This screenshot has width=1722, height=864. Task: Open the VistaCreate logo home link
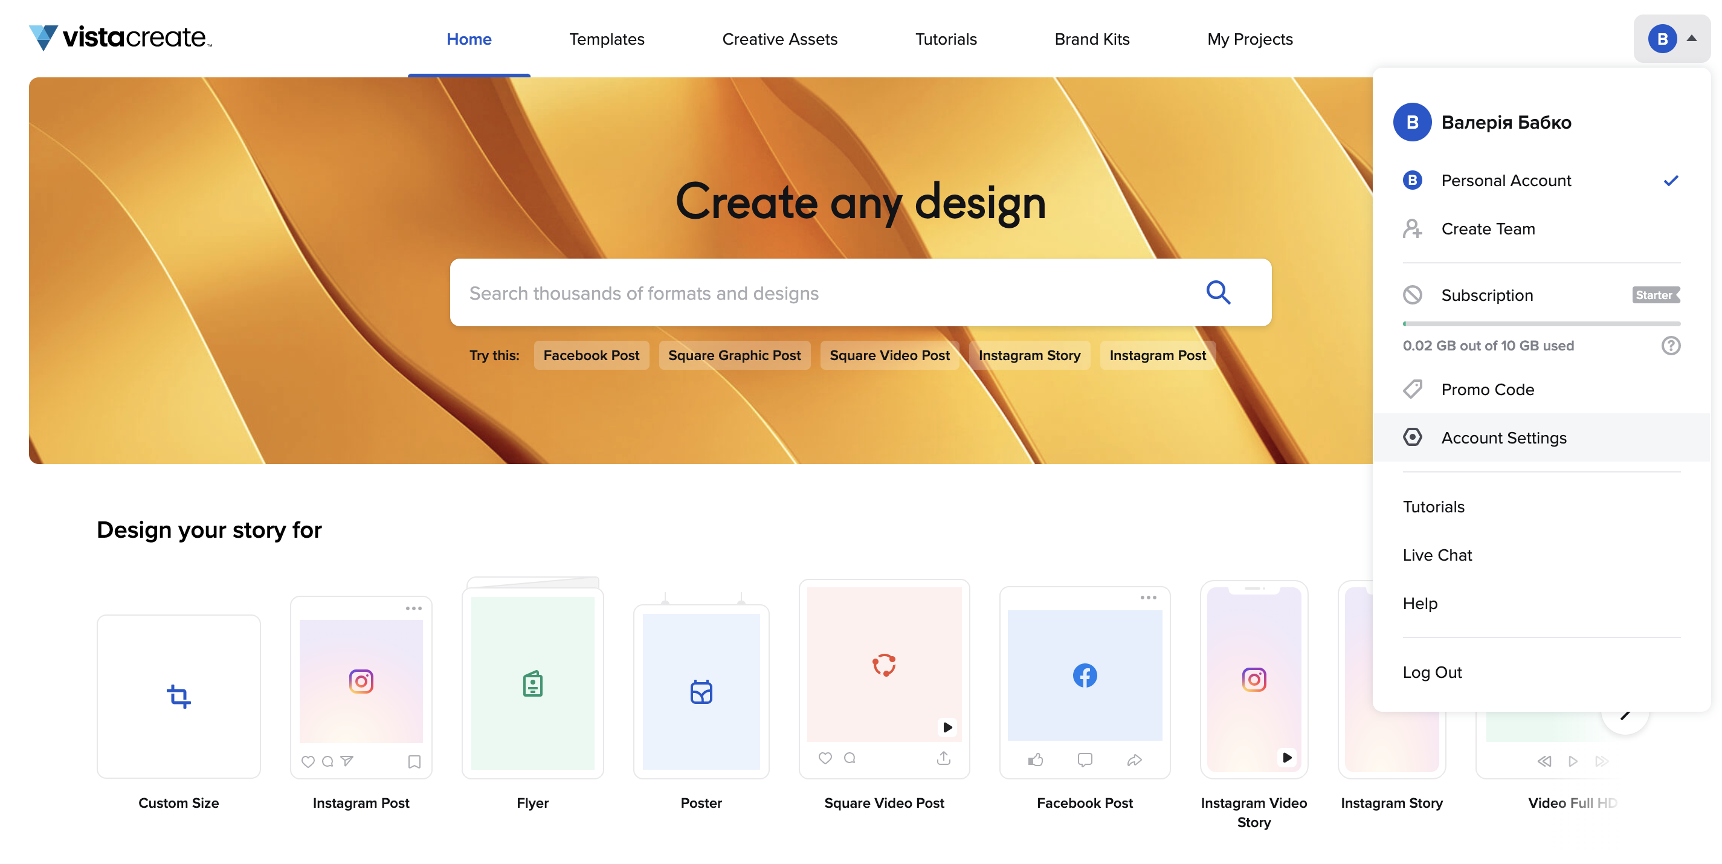pyautogui.click(x=120, y=37)
